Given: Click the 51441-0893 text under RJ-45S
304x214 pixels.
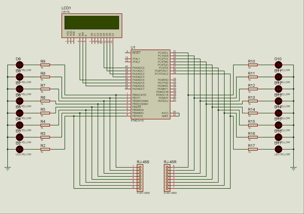Looking at the screenshot, I should 143,193.
